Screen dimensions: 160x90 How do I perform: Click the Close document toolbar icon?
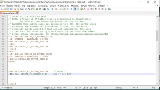coord(15,9)
